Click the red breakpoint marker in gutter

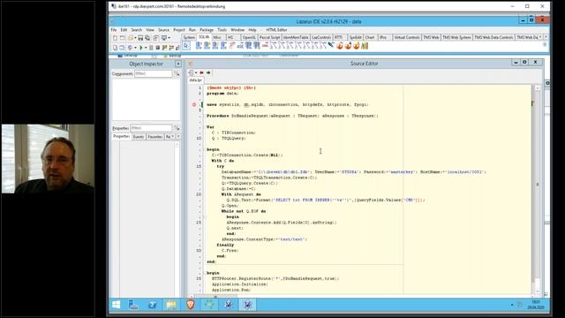click(x=194, y=104)
